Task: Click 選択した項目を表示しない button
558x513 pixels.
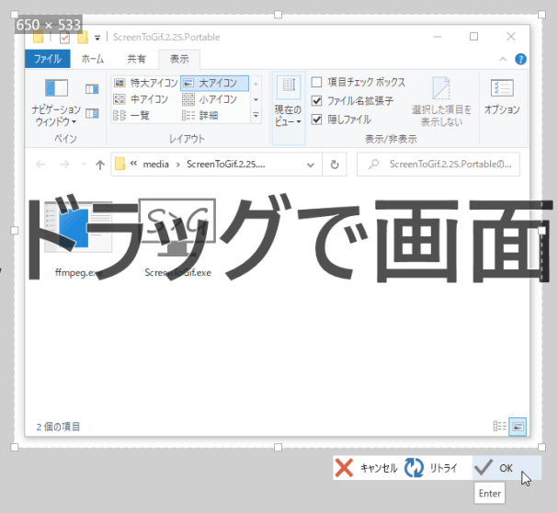Action: tap(441, 103)
